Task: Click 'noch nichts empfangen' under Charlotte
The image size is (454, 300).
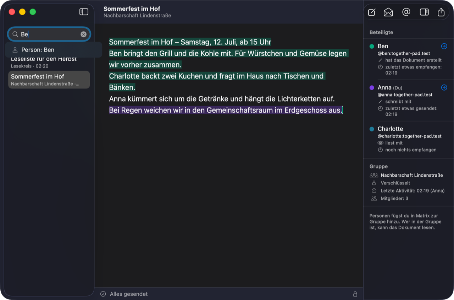Action: click(x=411, y=150)
